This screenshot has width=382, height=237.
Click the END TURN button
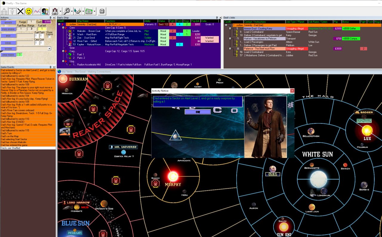coord(8,55)
